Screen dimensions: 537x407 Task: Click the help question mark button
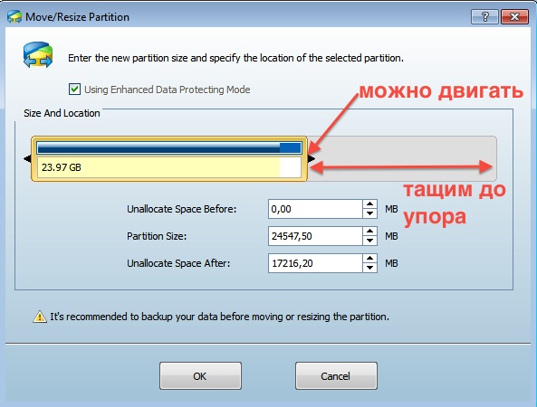pos(484,16)
